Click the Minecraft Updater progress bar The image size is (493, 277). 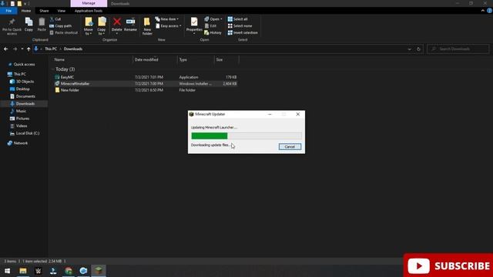(x=246, y=135)
